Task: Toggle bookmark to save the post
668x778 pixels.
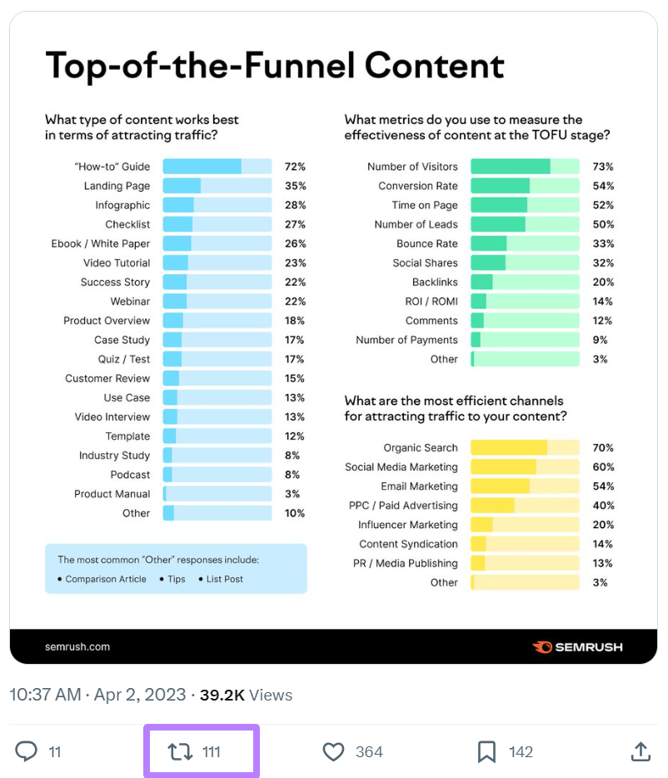Action: pos(487,751)
